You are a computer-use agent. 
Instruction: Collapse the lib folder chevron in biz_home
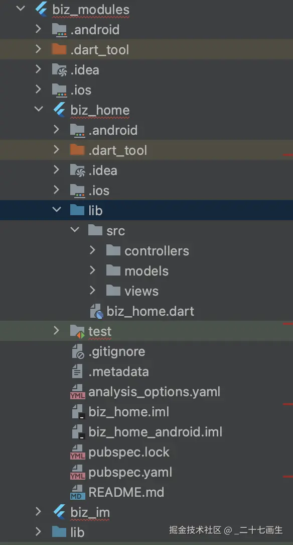57,210
